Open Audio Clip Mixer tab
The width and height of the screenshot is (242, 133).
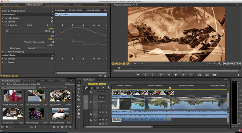point(57,5)
